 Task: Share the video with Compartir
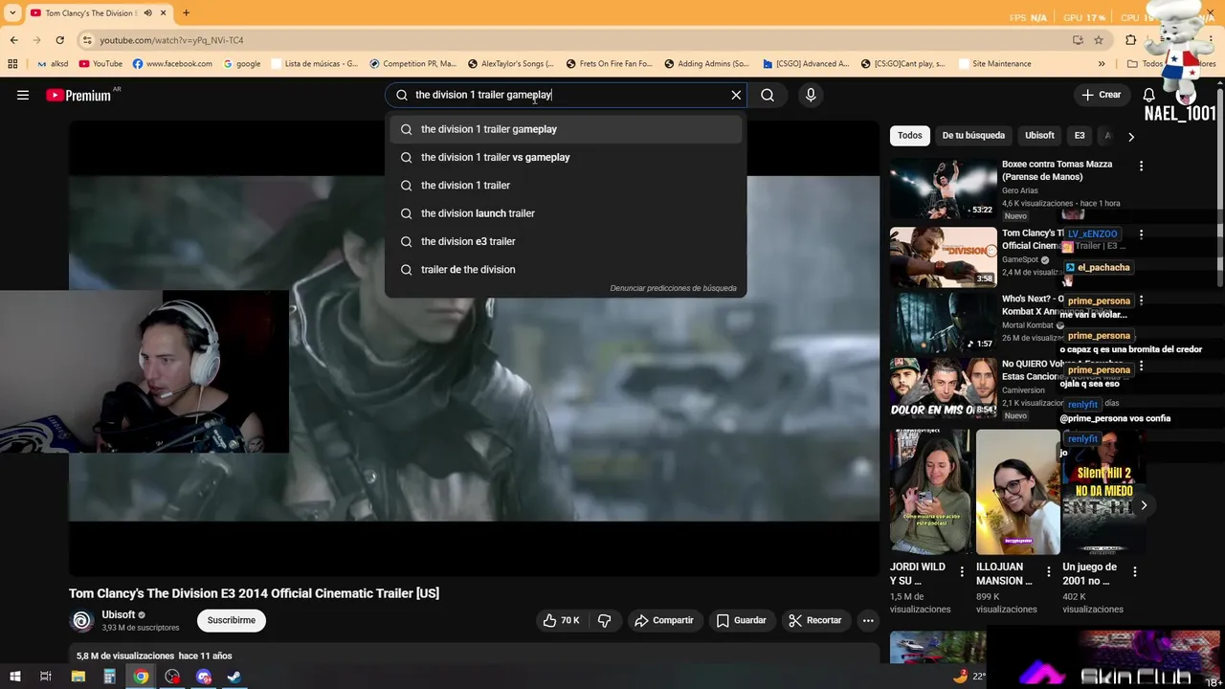click(664, 620)
